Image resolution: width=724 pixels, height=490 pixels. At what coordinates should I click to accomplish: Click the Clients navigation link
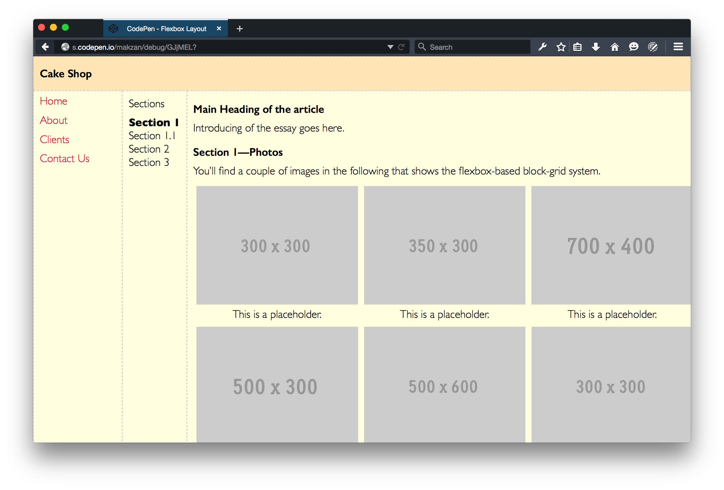(x=55, y=139)
